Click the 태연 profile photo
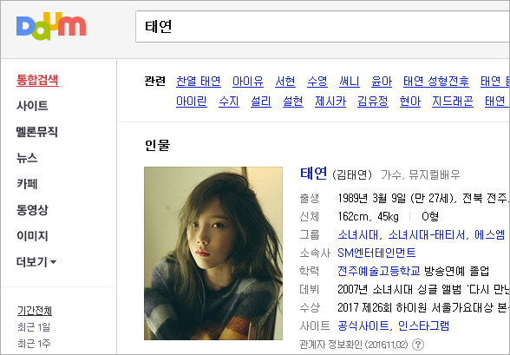The image size is (510, 355). 213,253
